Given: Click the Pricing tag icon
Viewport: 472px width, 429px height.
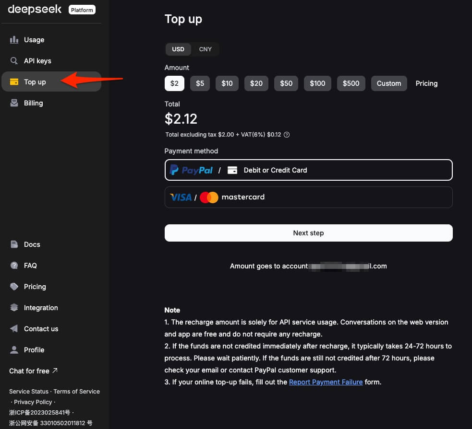Looking at the screenshot, I should pos(14,286).
